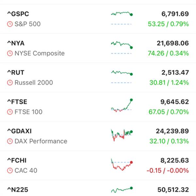The width and height of the screenshot is (196, 196).
Task: Click the clock icon beside S&P 500
Action: 10,24
